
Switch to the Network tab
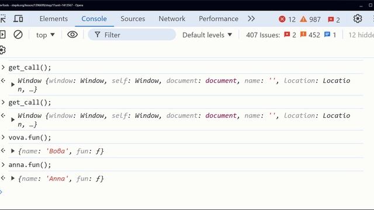[172, 19]
